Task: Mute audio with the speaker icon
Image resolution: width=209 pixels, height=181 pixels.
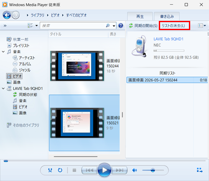Action: coord(135,170)
